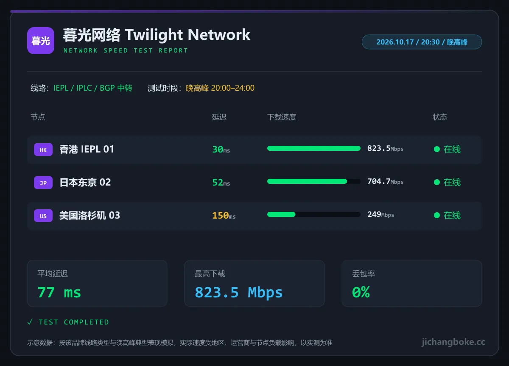Click the 日本东京 02 download speed bar
Viewport: 509px width, 366px height.
coord(314,181)
